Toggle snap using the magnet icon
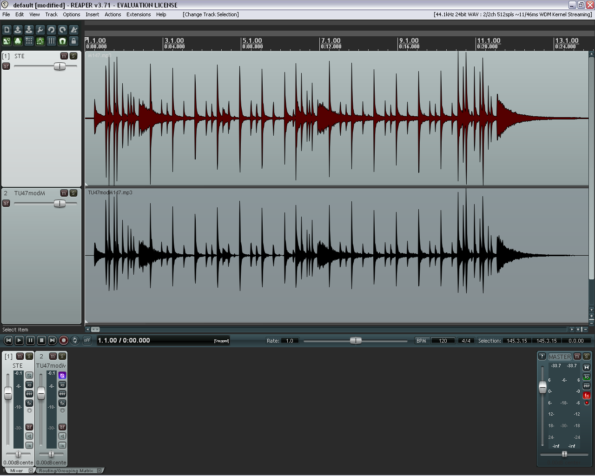The width and height of the screenshot is (595, 476). (62, 41)
